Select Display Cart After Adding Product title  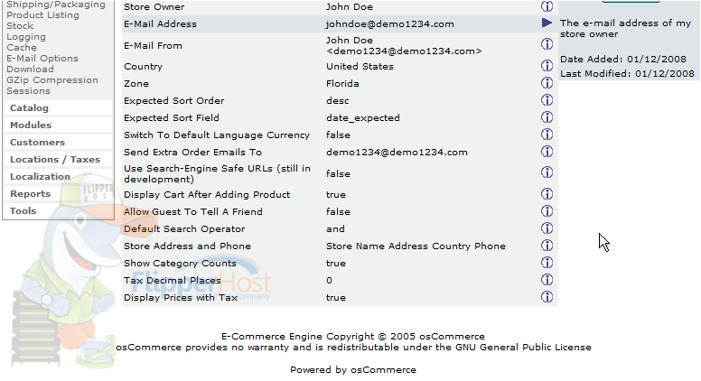(x=207, y=195)
